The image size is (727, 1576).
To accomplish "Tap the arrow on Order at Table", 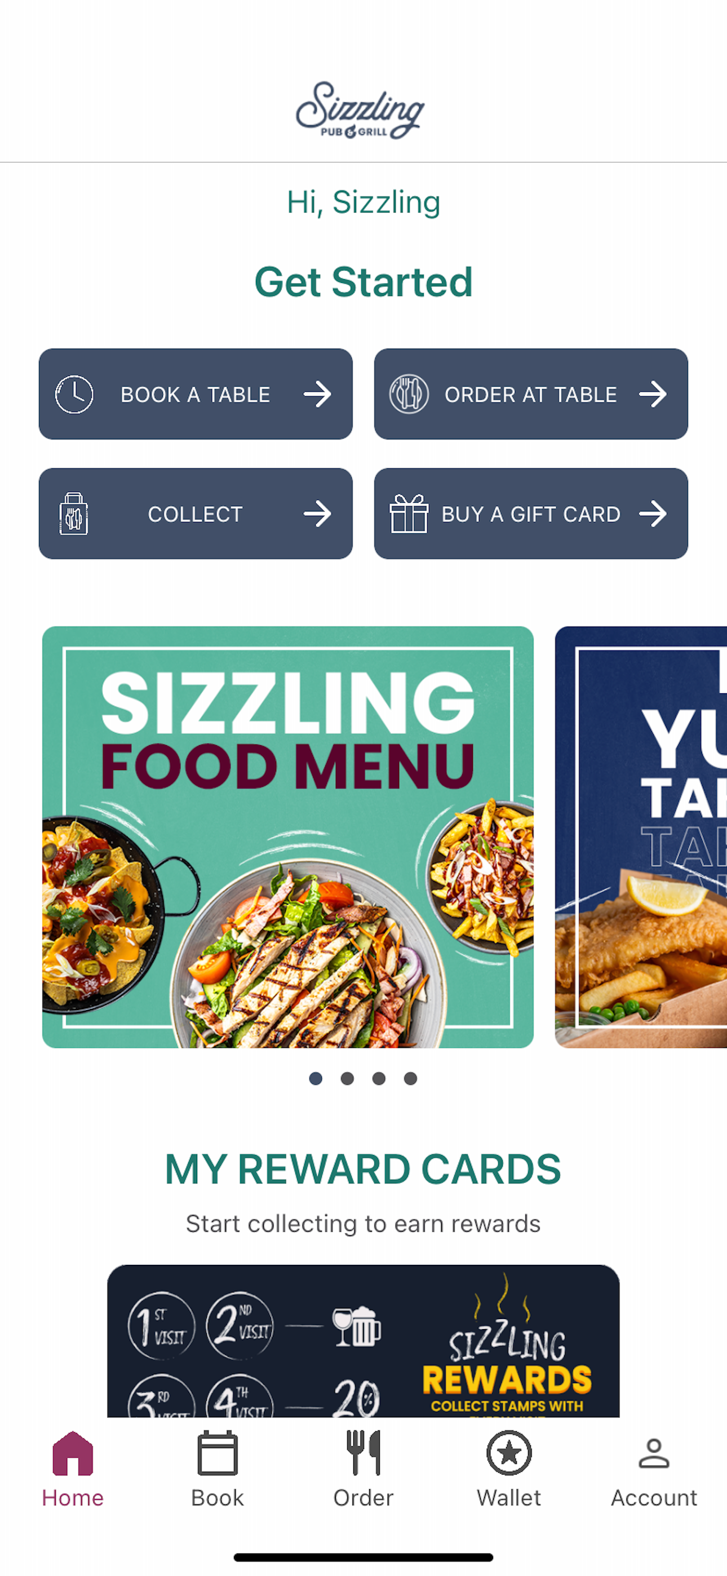I will tap(653, 394).
